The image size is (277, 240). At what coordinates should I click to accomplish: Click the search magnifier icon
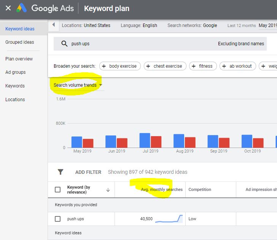click(x=64, y=43)
